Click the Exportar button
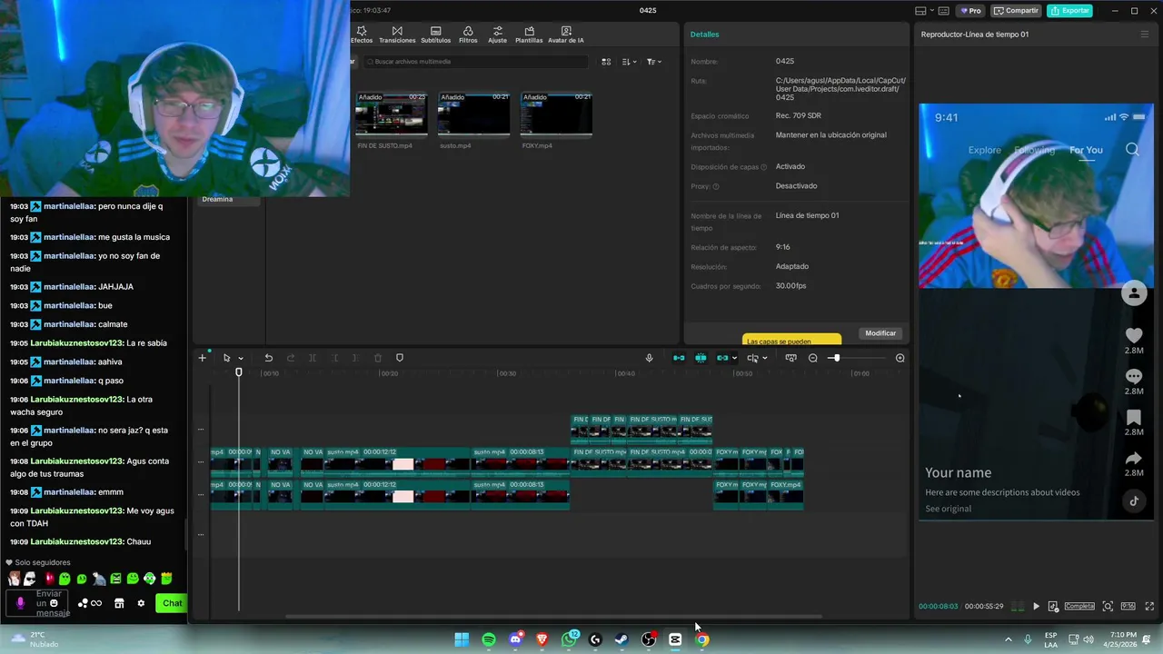This screenshot has width=1163, height=654. click(1069, 11)
